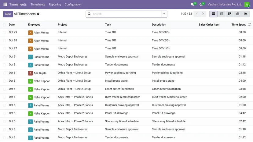Go to previous page of records
253x142 pixels.
(197, 14)
